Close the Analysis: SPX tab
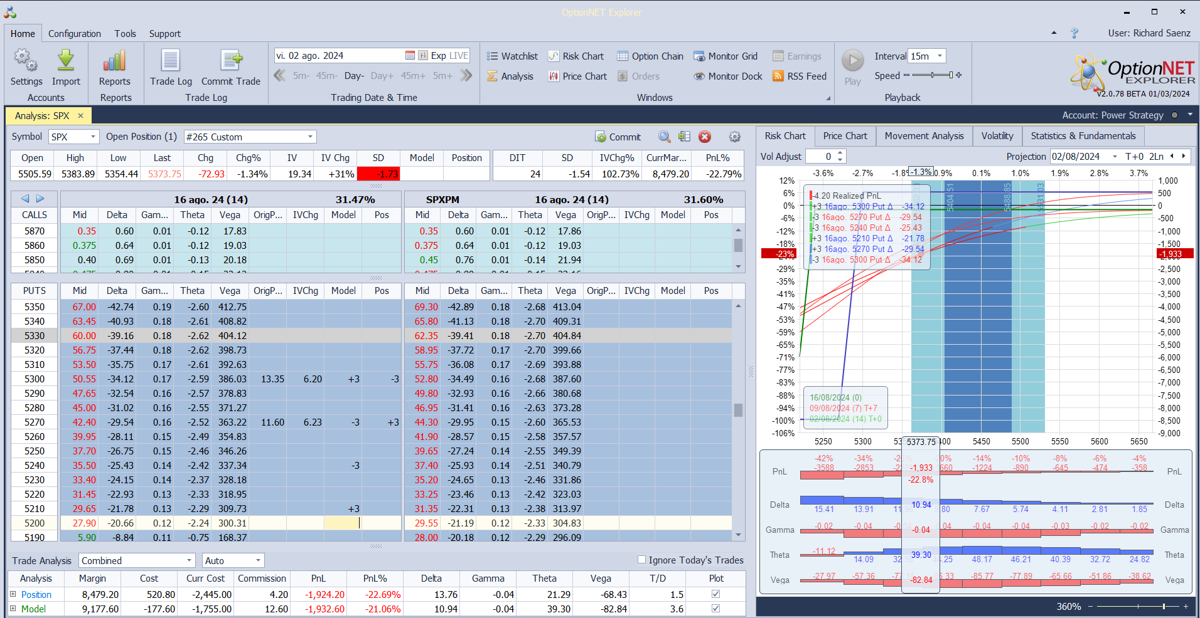Screen dimensions: 1200x618 pos(80,116)
